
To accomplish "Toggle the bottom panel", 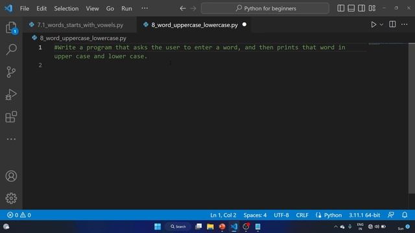I will coord(351,8).
